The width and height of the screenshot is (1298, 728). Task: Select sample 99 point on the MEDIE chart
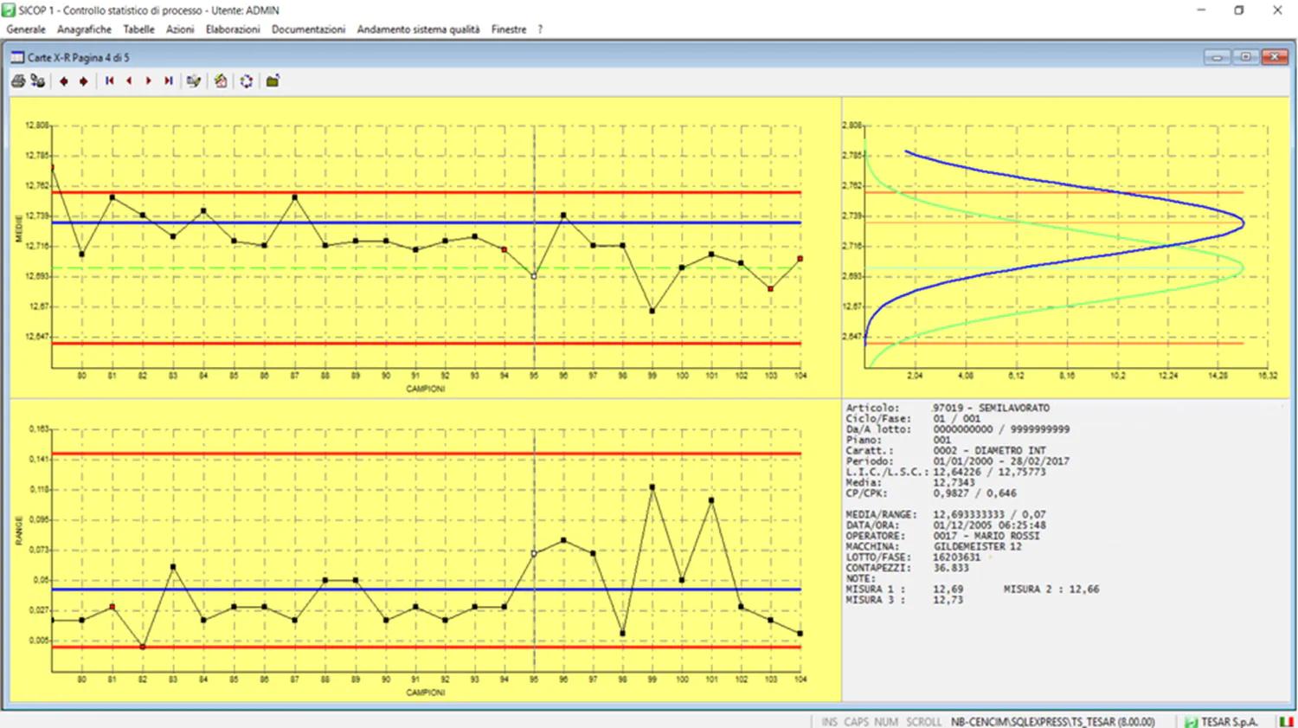click(652, 311)
